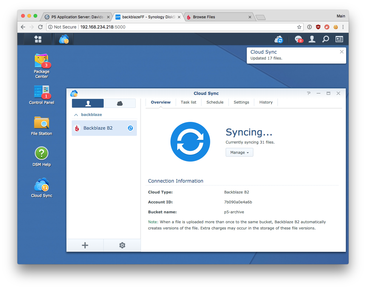Open the Schedule tab
The height and width of the screenshot is (289, 366).
tap(215, 102)
